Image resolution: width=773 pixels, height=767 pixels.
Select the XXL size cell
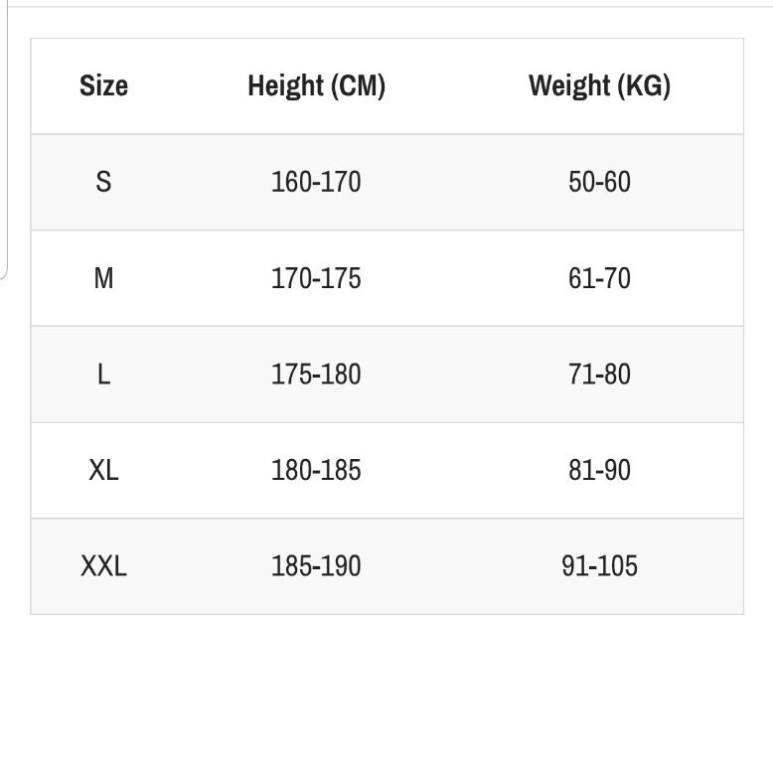pyautogui.click(x=103, y=566)
